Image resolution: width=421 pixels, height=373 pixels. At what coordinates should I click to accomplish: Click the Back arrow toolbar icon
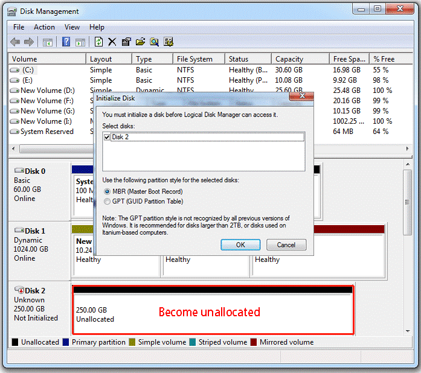point(15,42)
